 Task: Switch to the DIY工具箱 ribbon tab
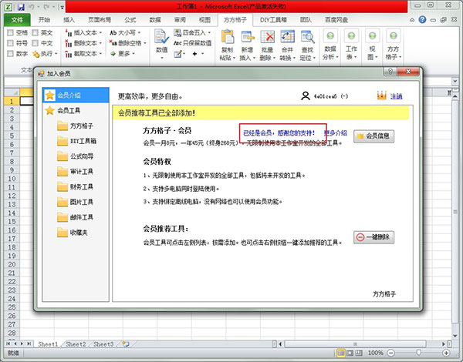click(273, 20)
